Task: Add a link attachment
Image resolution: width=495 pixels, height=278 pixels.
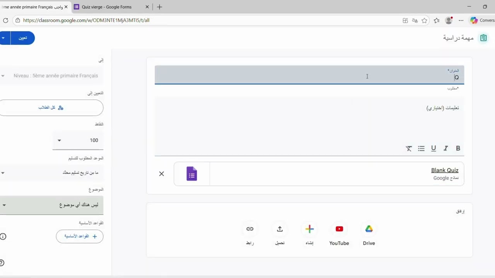Action: click(x=250, y=229)
